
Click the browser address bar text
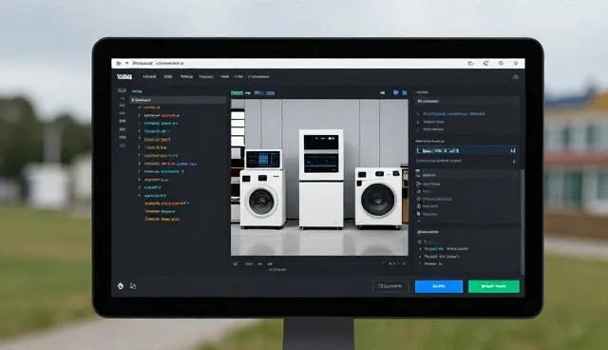click(x=158, y=64)
